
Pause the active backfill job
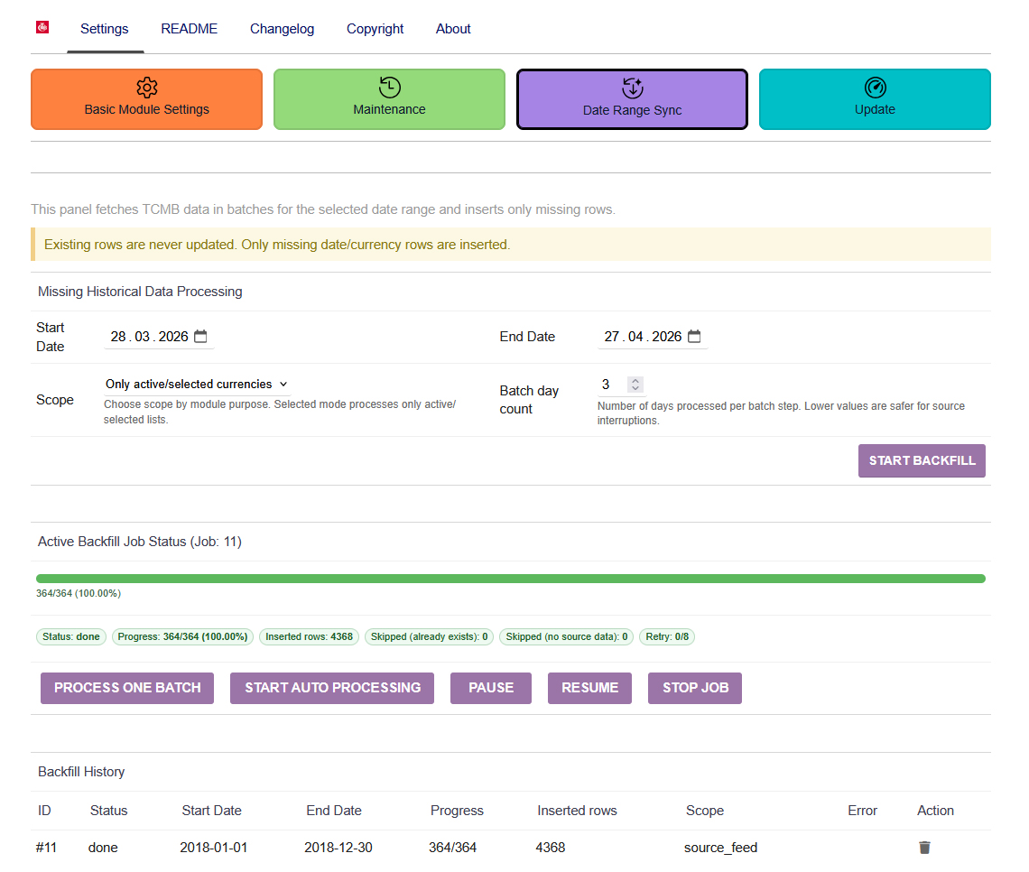[x=491, y=688]
